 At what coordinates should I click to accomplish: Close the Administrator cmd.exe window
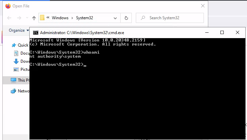(x=237, y=32)
